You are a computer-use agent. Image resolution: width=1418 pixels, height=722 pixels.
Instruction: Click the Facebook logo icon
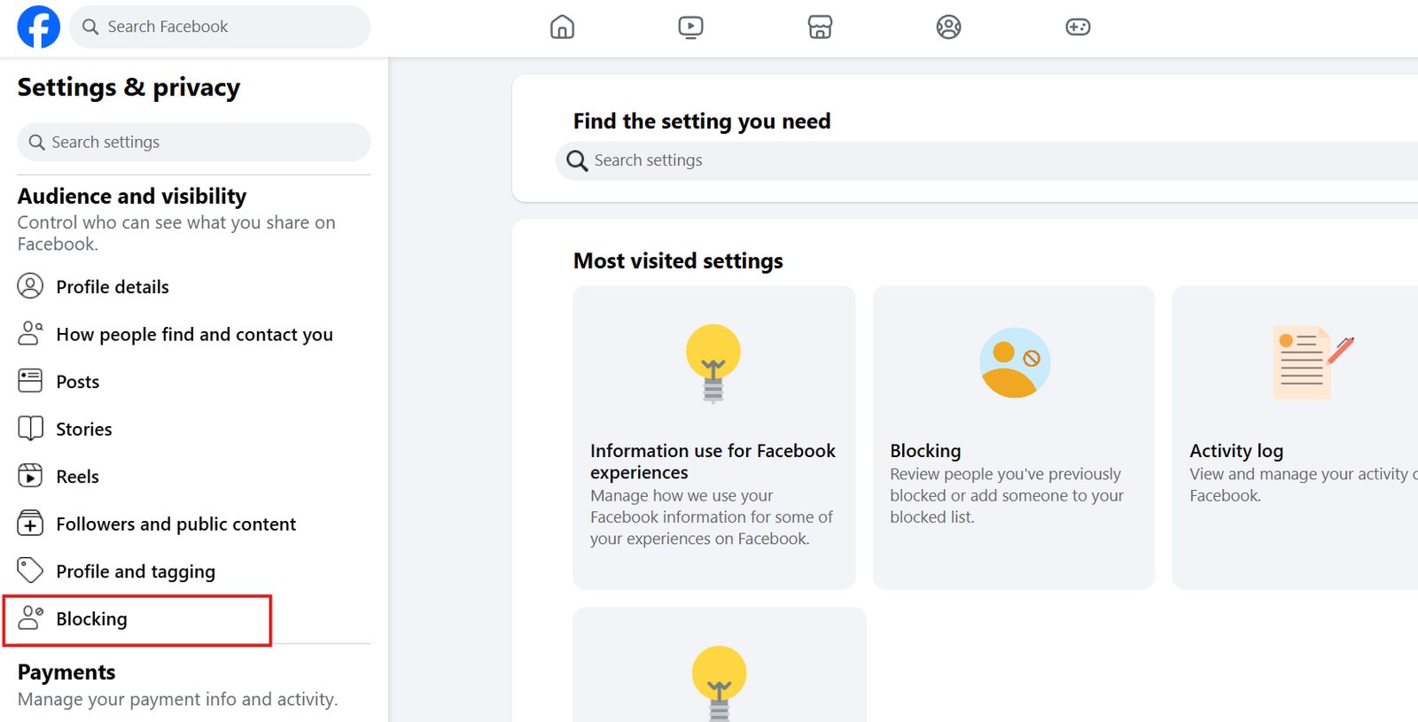point(39,27)
